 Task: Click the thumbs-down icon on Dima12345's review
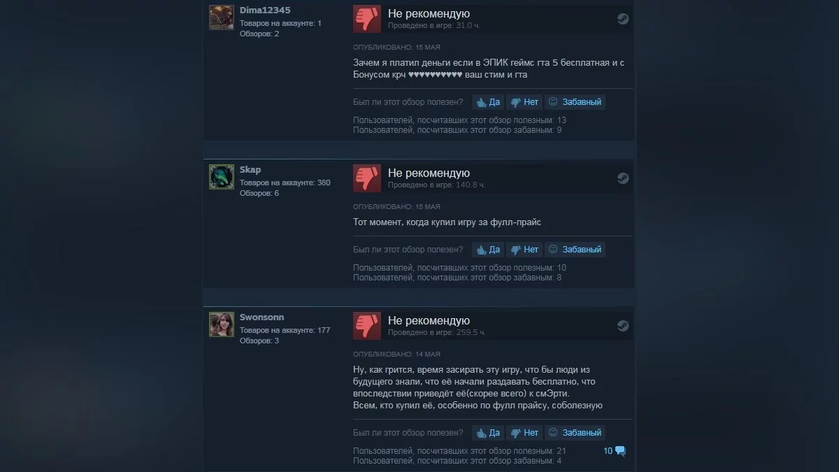coord(367,19)
